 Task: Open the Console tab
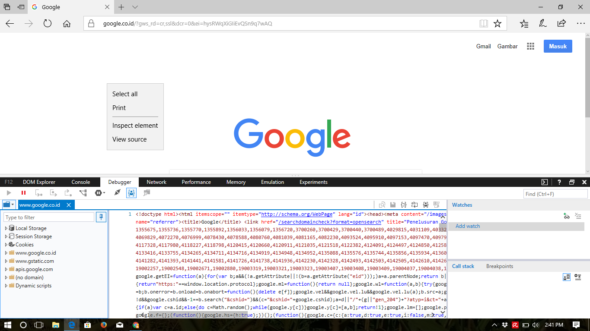pos(81,182)
